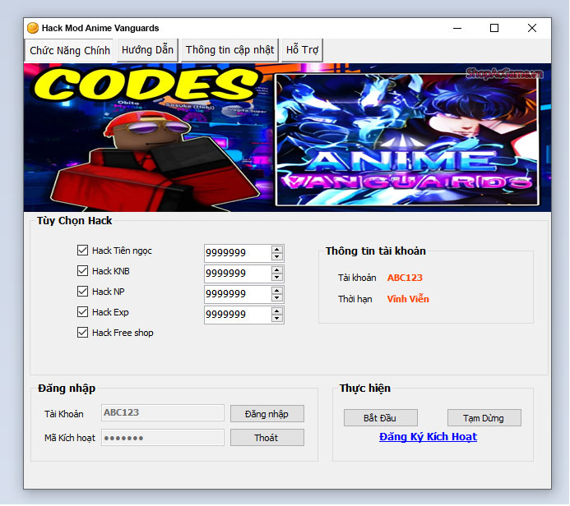
Task: Open the Hỗ Trợ tab
Action: 302,50
